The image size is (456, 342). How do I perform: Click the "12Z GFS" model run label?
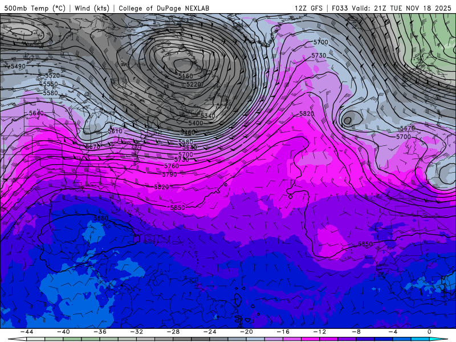click(308, 8)
